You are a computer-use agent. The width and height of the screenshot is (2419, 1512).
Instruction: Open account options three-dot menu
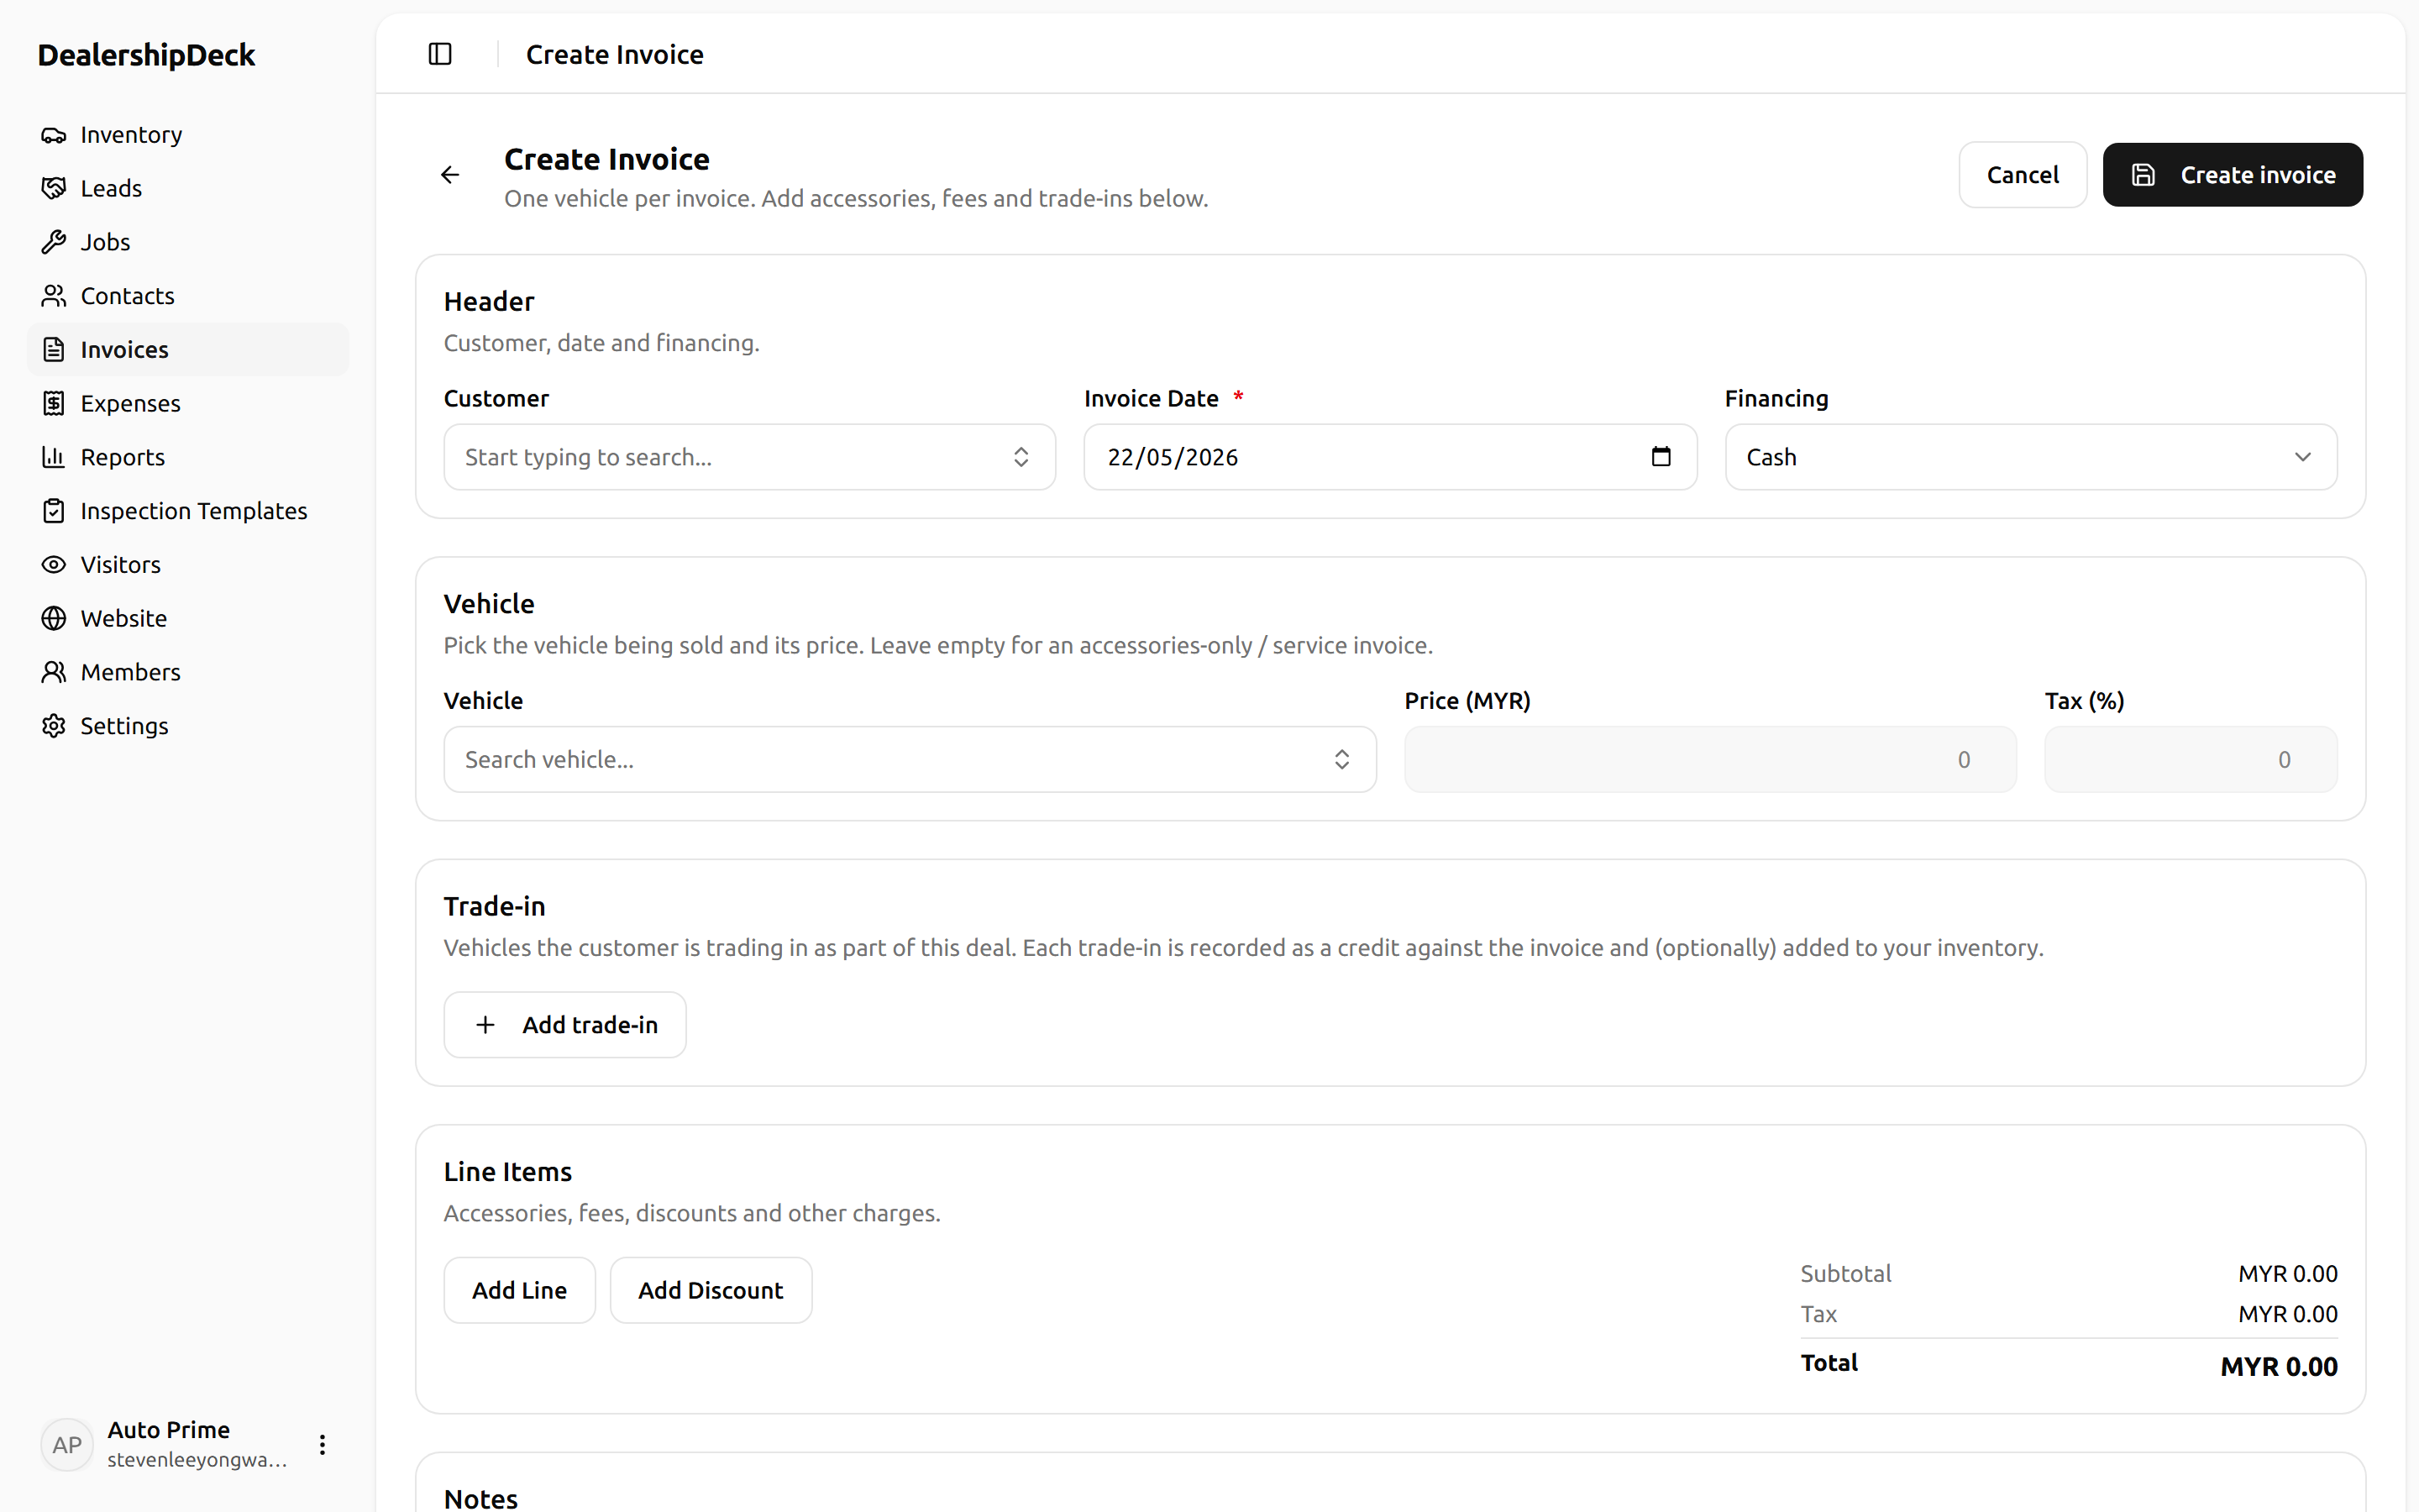pos(322,1444)
